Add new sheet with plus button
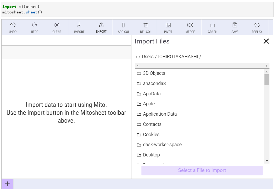The height and width of the screenshot is (192, 275). point(7,184)
